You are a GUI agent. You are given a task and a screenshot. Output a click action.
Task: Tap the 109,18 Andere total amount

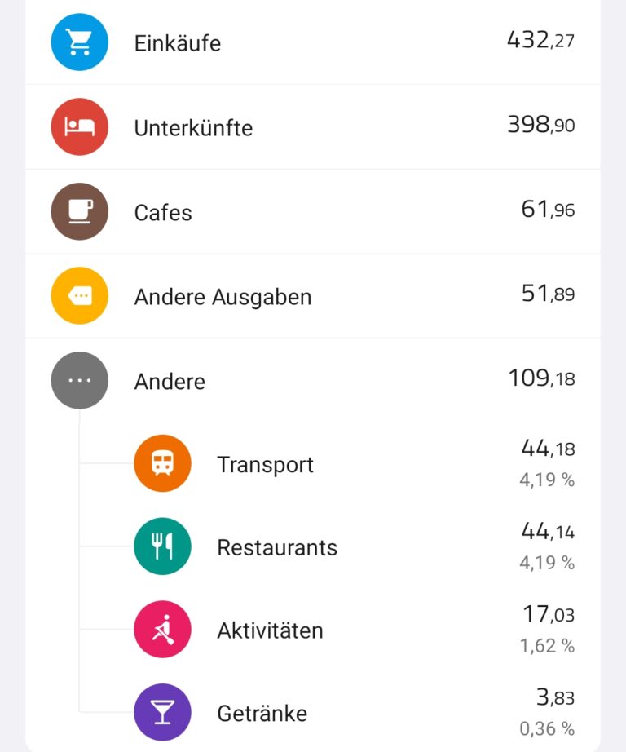tap(542, 378)
